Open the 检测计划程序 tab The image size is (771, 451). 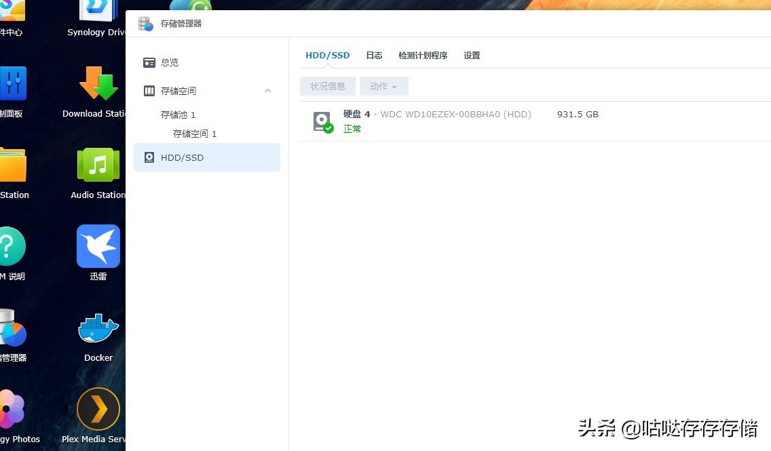[422, 55]
